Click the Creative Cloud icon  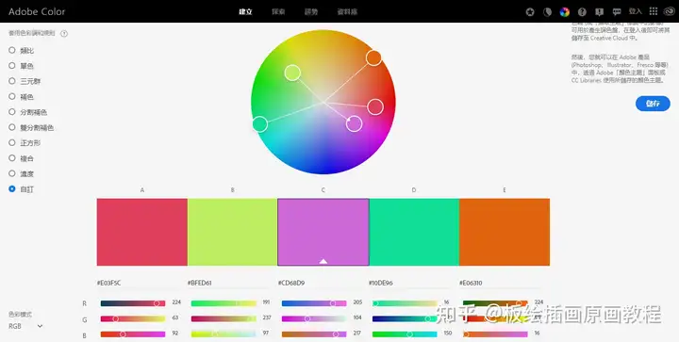point(669,11)
